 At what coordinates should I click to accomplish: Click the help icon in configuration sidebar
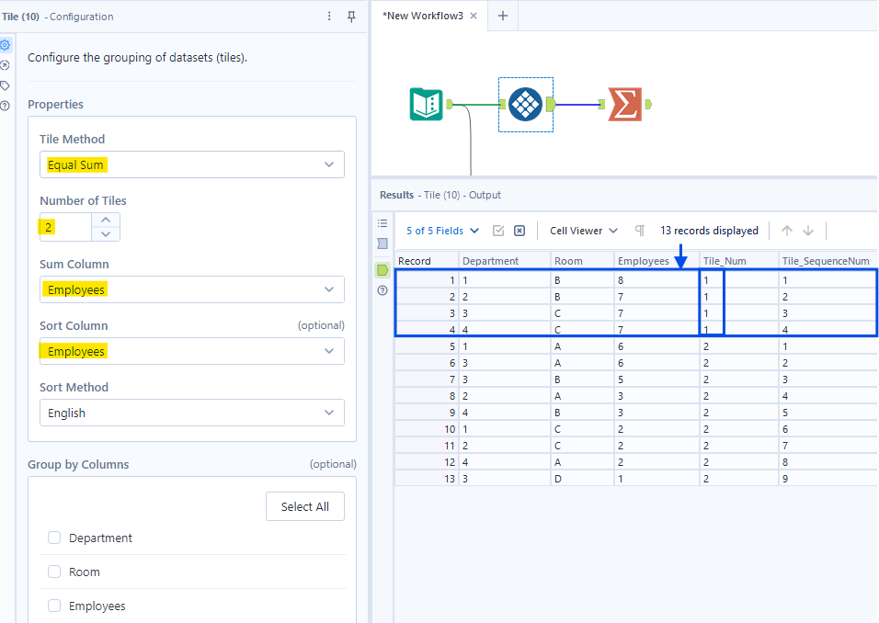pyautogui.click(x=6, y=106)
